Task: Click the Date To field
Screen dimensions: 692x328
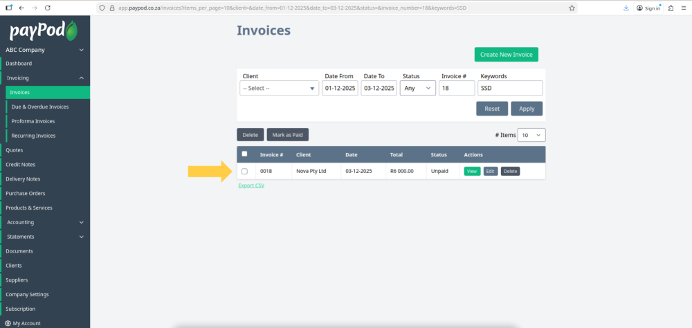Action: [x=379, y=88]
